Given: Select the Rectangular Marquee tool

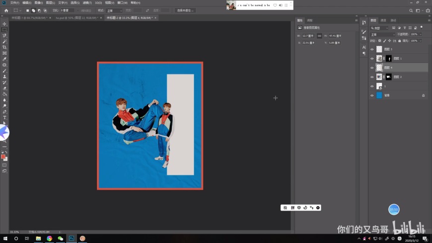Looking at the screenshot, I should pos(4,29).
